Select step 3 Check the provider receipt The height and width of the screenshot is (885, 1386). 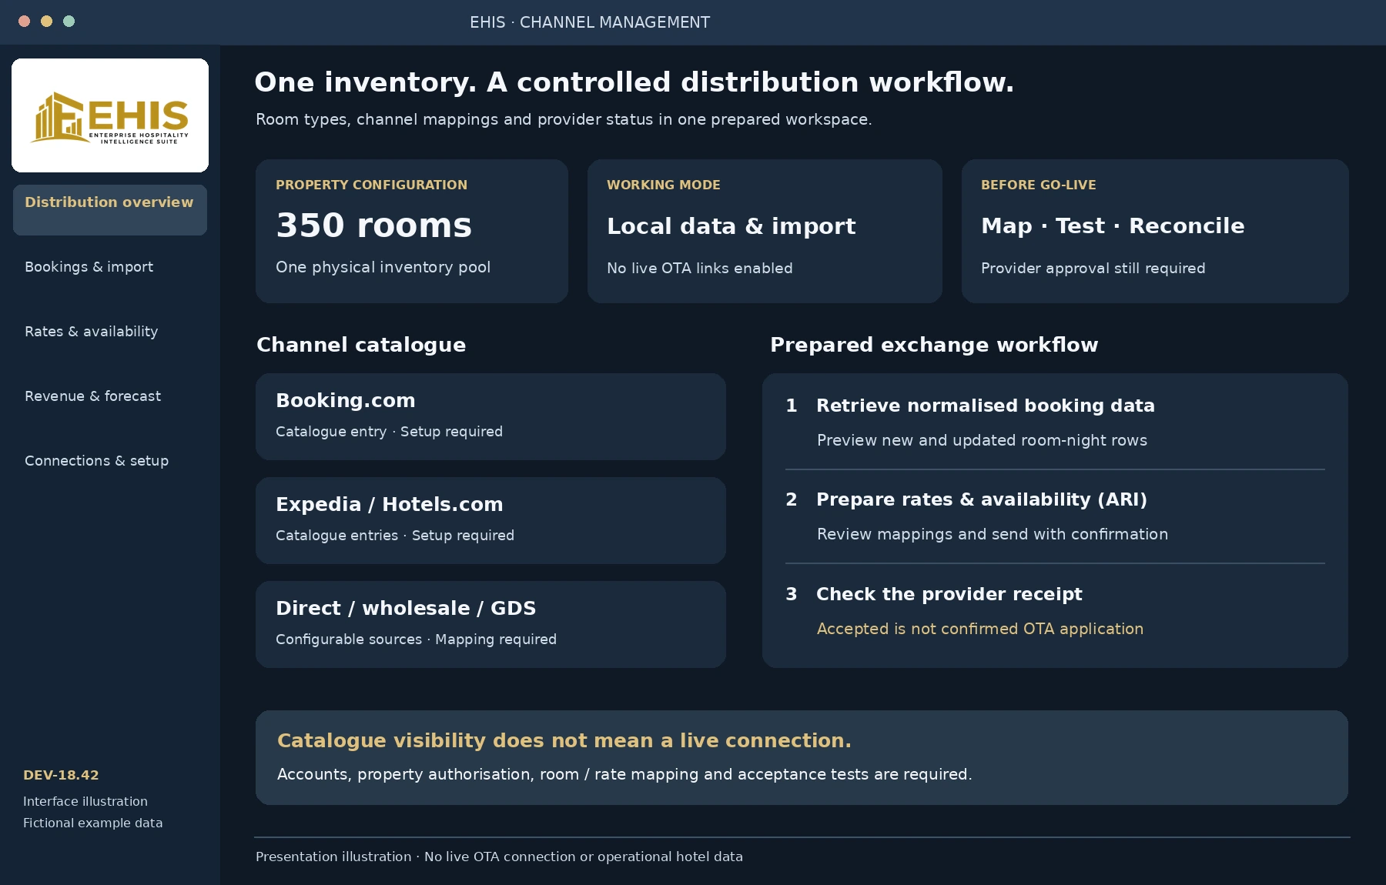1055,611
